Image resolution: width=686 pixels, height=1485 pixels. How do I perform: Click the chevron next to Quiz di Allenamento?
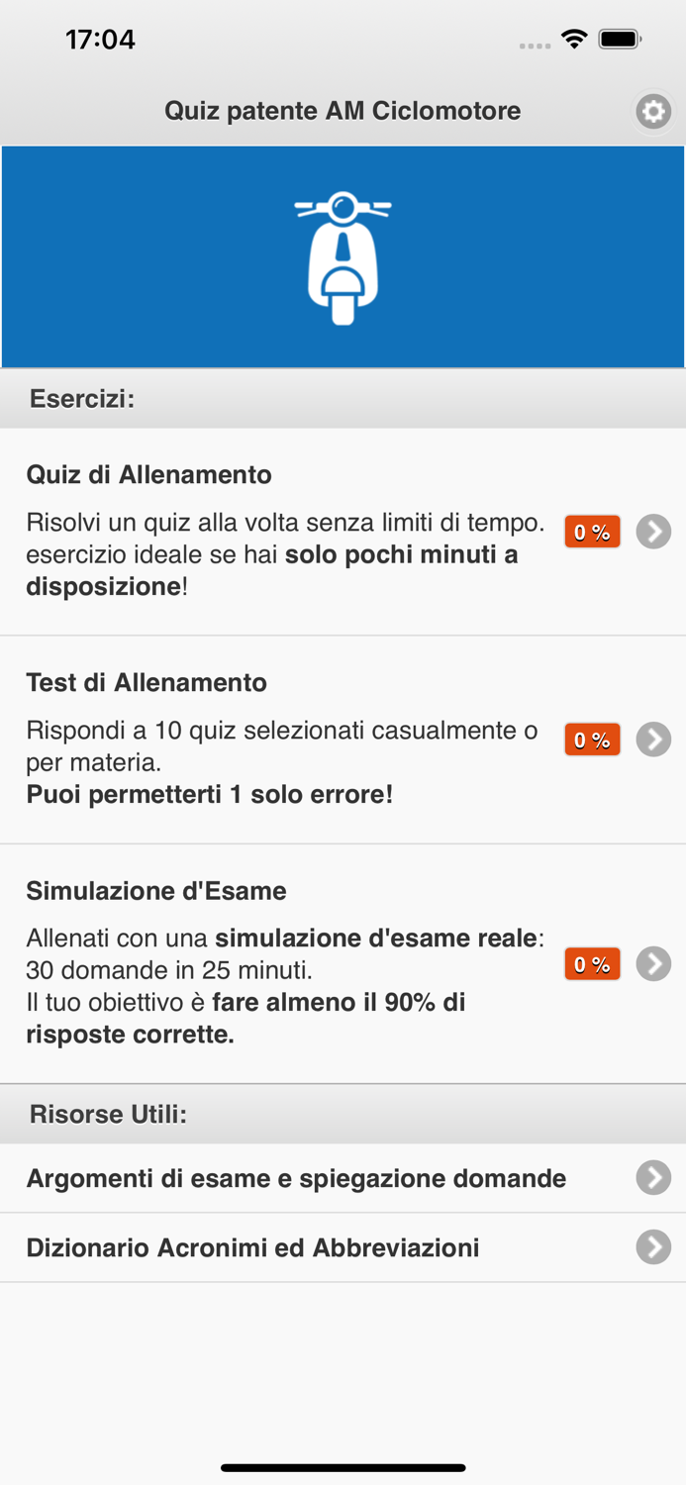[654, 532]
